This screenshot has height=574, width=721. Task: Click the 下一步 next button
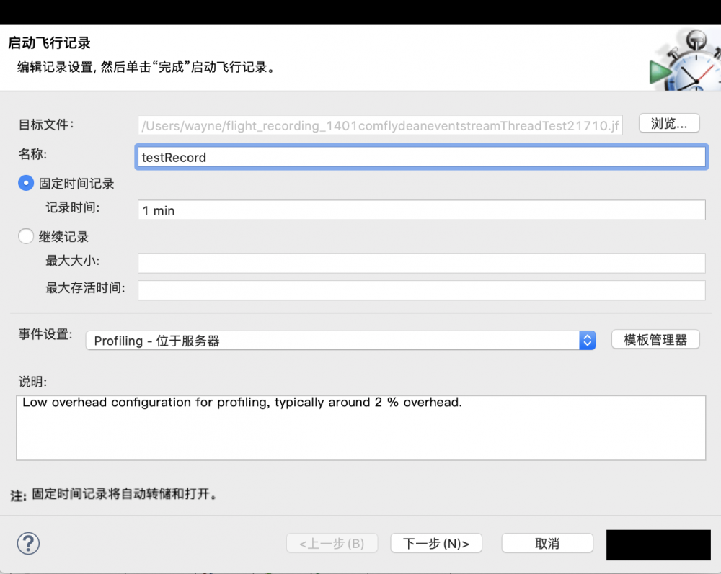coord(436,543)
